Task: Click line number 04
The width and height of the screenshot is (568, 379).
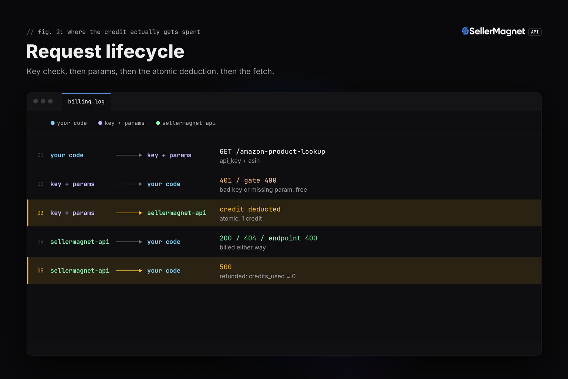Action: click(x=40, y=242)
